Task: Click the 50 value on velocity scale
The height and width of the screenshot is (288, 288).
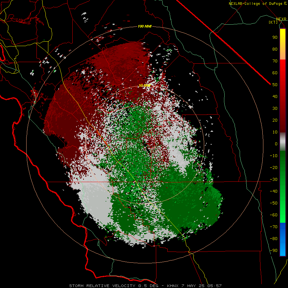Action: [x=275, y=85]
